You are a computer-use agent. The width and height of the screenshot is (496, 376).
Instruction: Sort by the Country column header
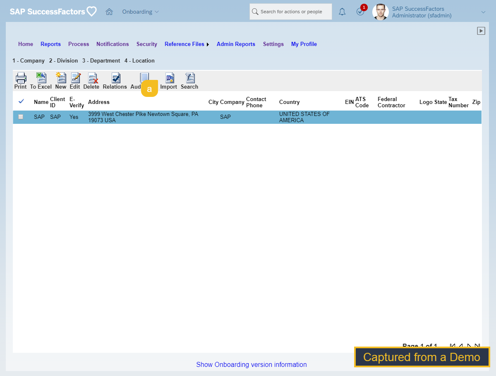pyautogui.click(x=289, y=102)
